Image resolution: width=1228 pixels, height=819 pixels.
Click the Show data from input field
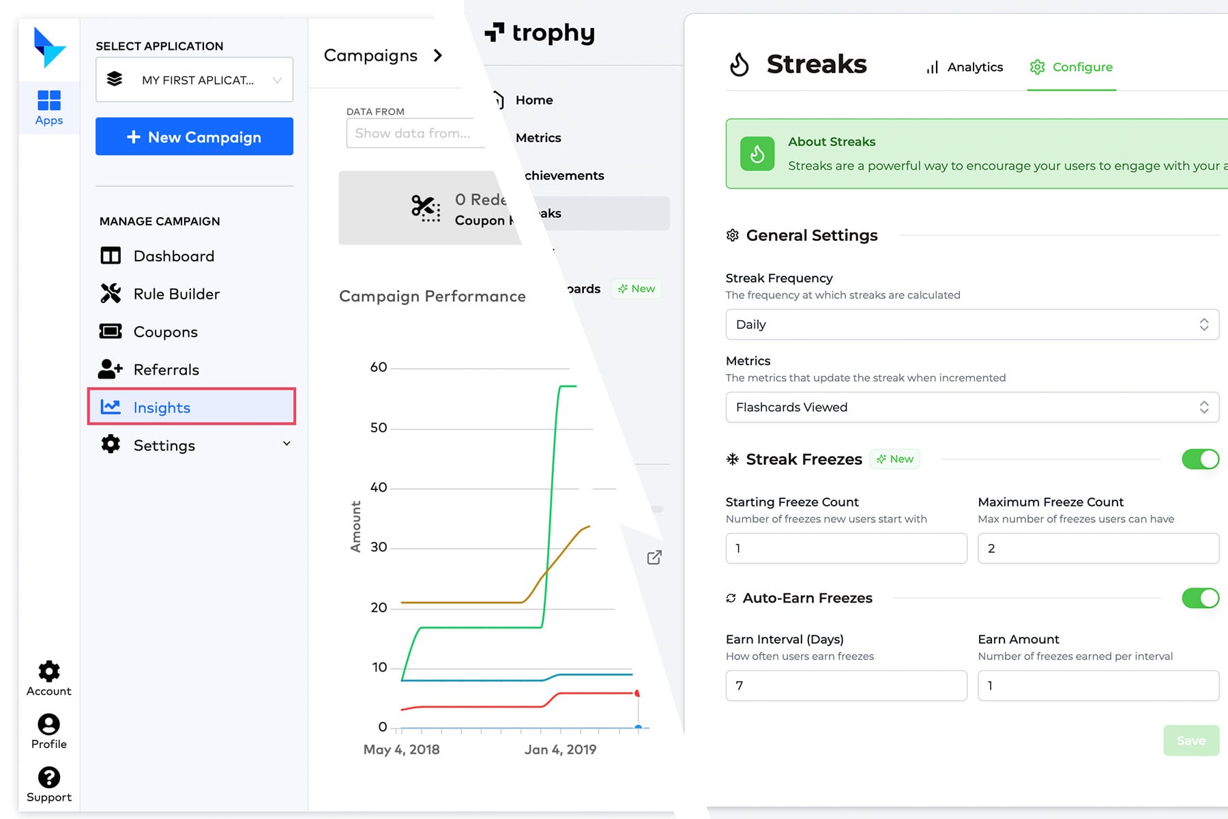[415, 133]
